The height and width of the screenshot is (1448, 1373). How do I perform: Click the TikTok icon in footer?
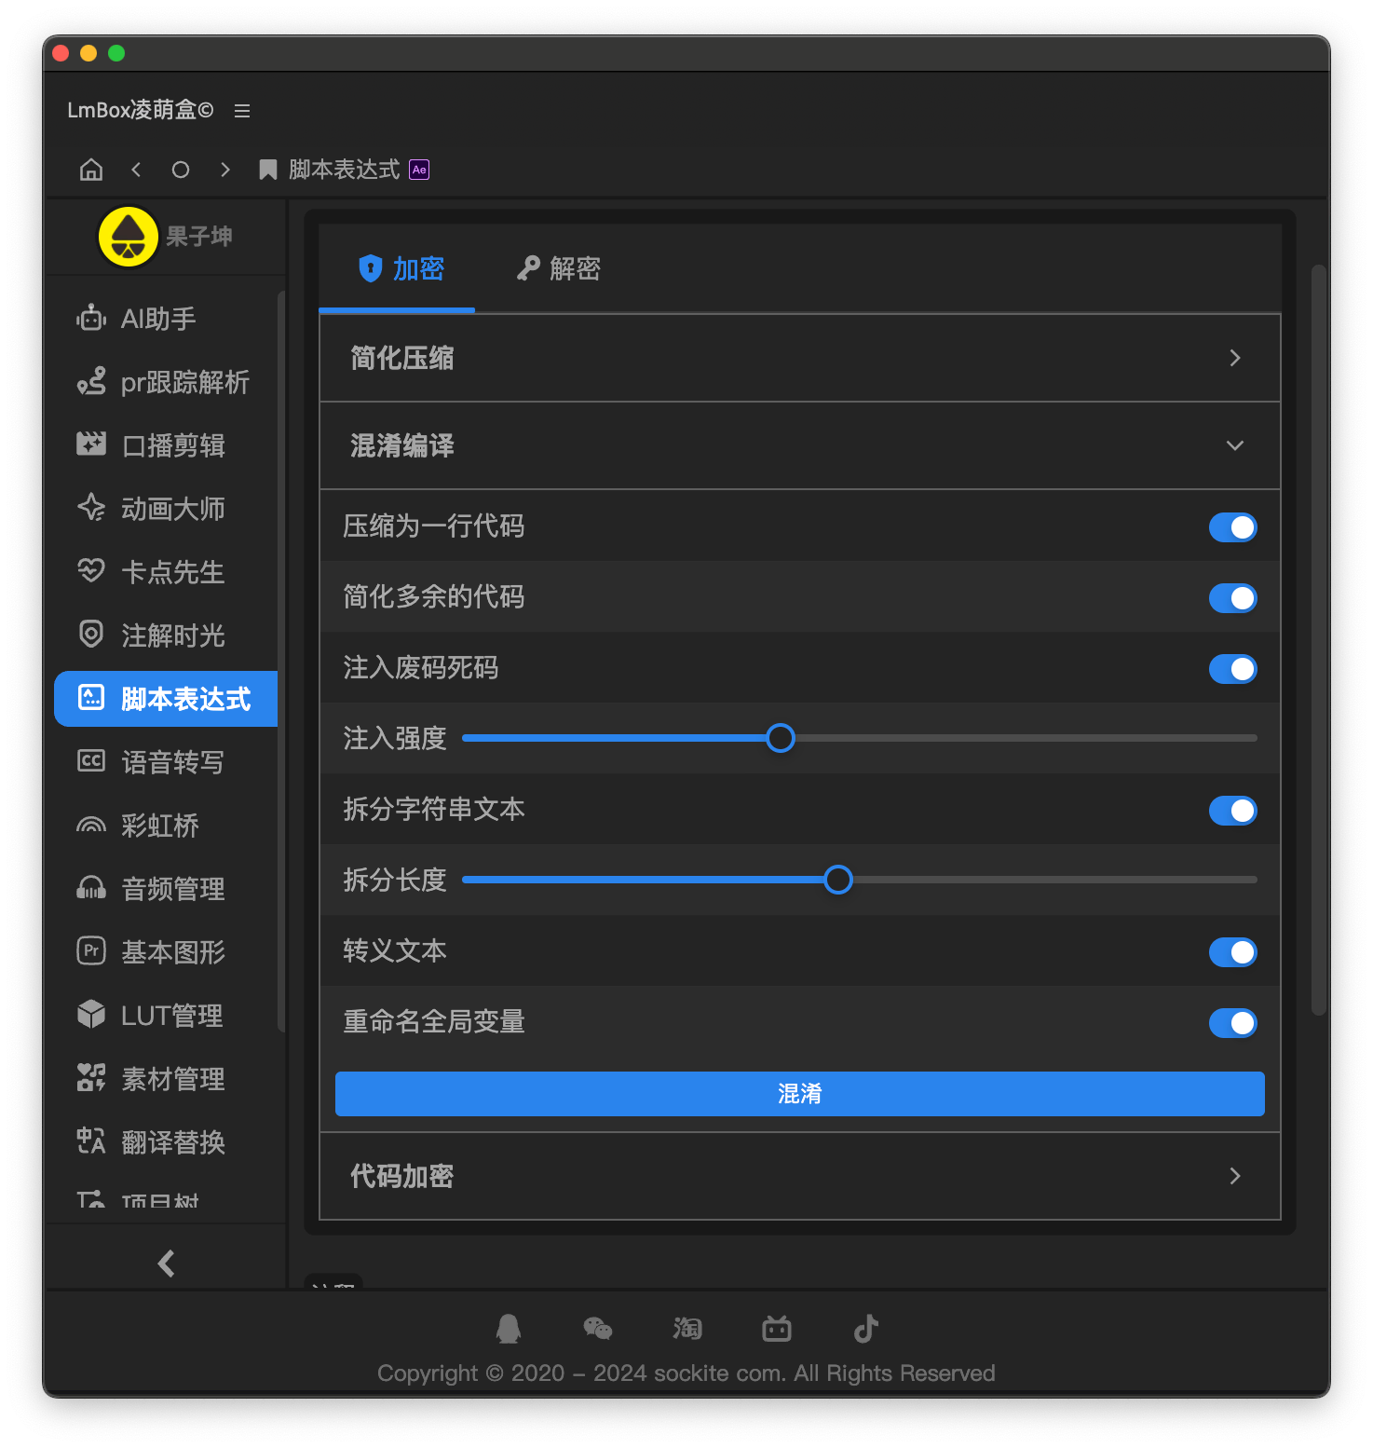866,1329
